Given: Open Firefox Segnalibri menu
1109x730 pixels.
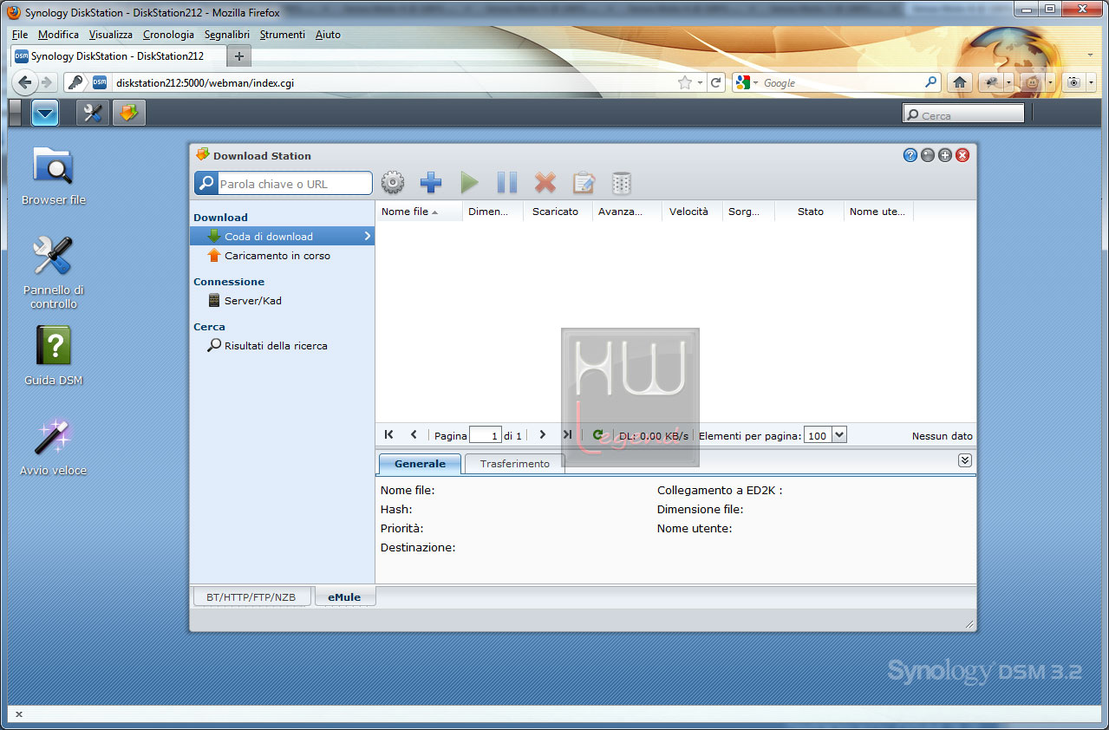Looking at the screenshot, I should click(x=227, y=35).
